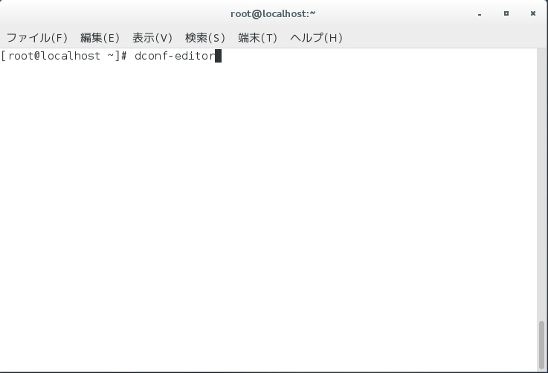Close the root@localhost terminal window
Image resolution: width=548 pixels, height=373 pixels.
(532, 13)
